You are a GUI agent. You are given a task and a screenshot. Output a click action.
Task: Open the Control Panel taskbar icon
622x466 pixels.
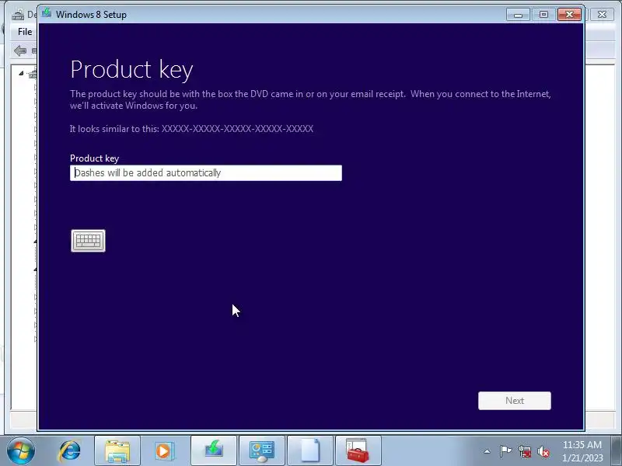[x=262, y=451]
